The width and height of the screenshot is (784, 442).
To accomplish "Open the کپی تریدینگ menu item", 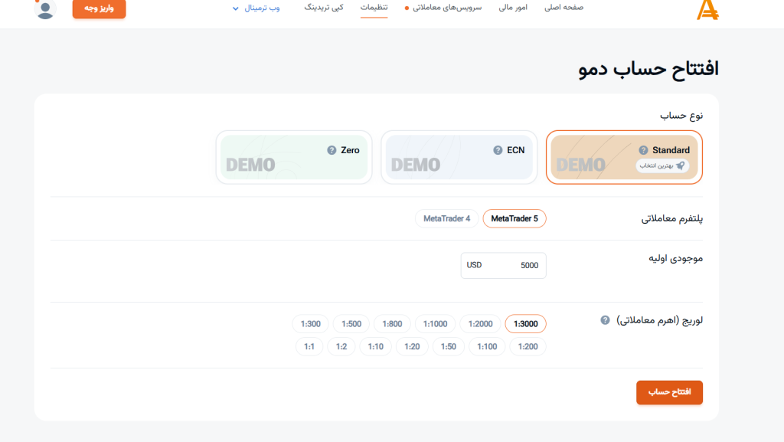I will point(324,8).
